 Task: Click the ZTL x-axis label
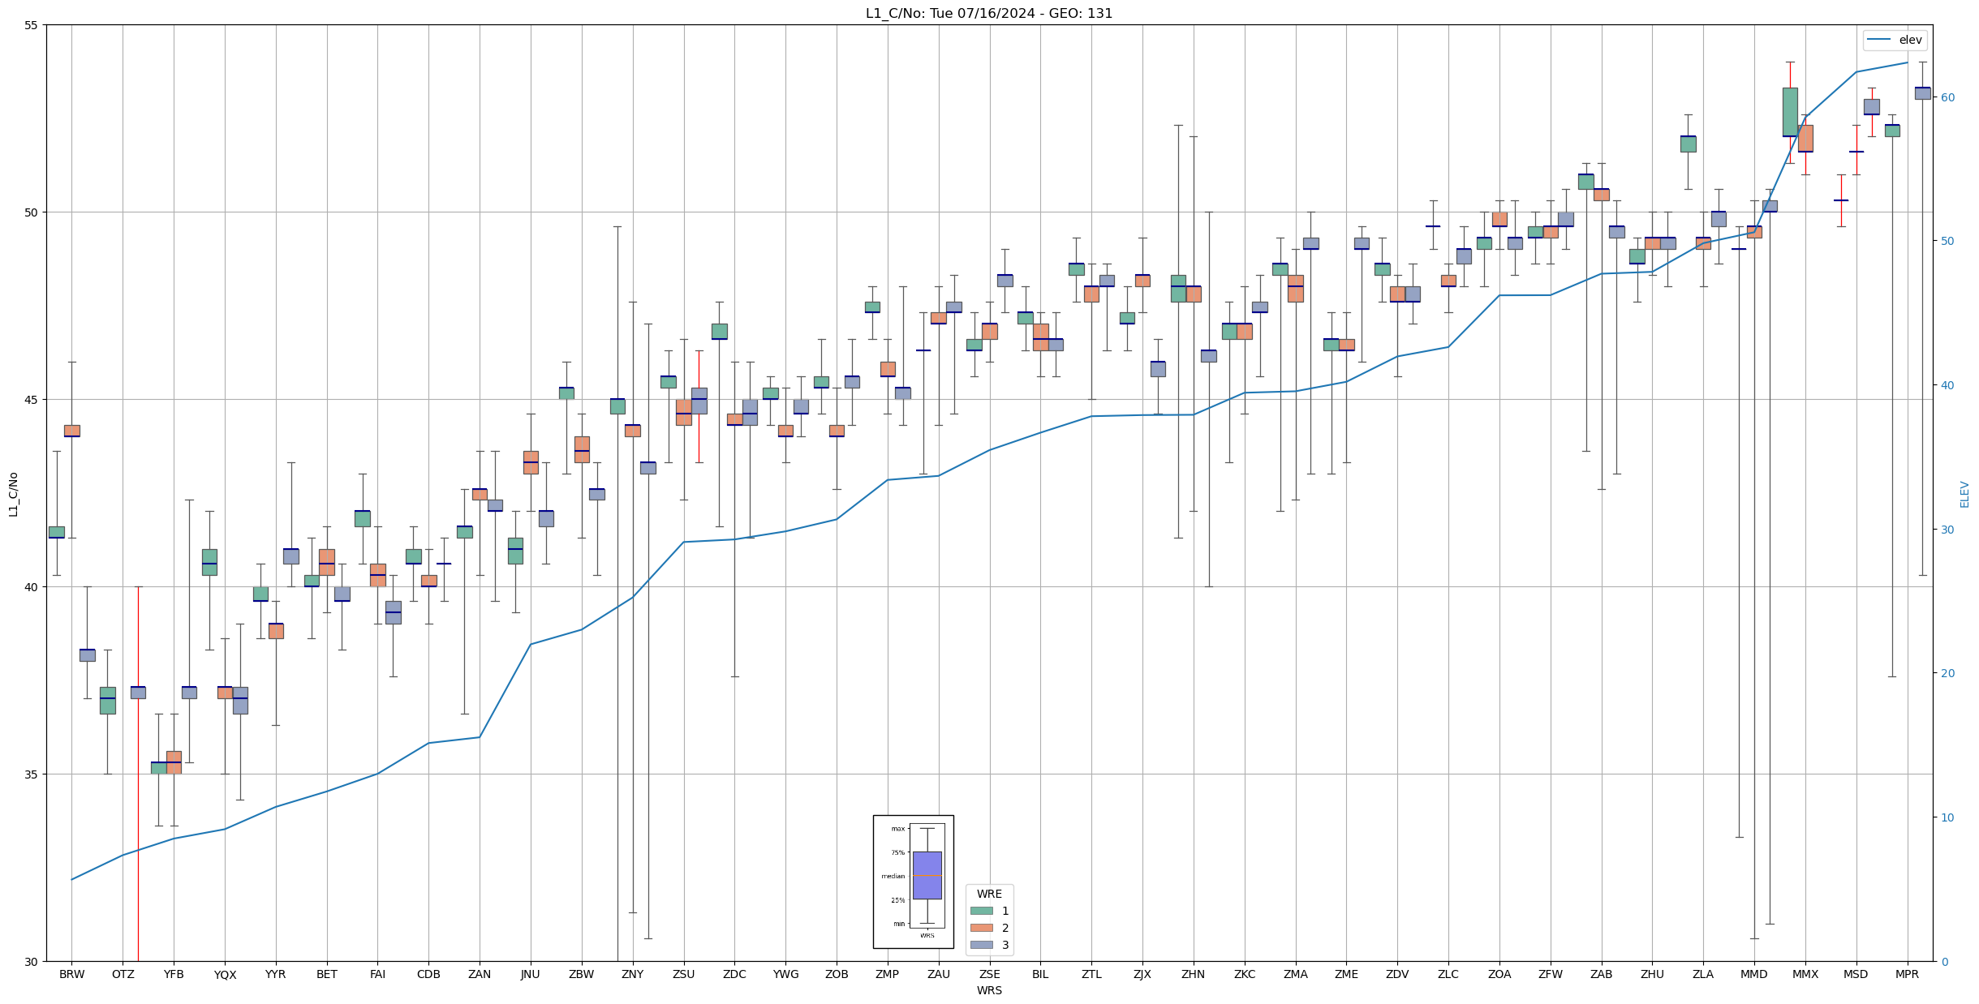pyautogui.click(x=1091, y=974)
